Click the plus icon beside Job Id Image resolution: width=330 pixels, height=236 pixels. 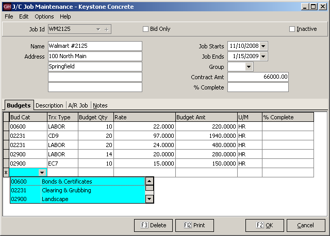(107, 29)
